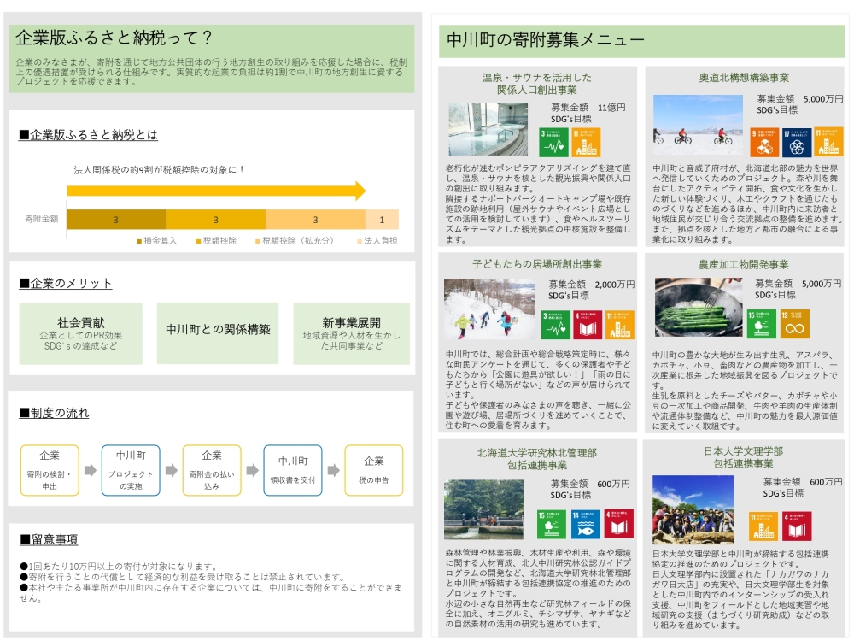Select the SDG goal 15 icon in 農産加工物開発事業

coord(763,323)
